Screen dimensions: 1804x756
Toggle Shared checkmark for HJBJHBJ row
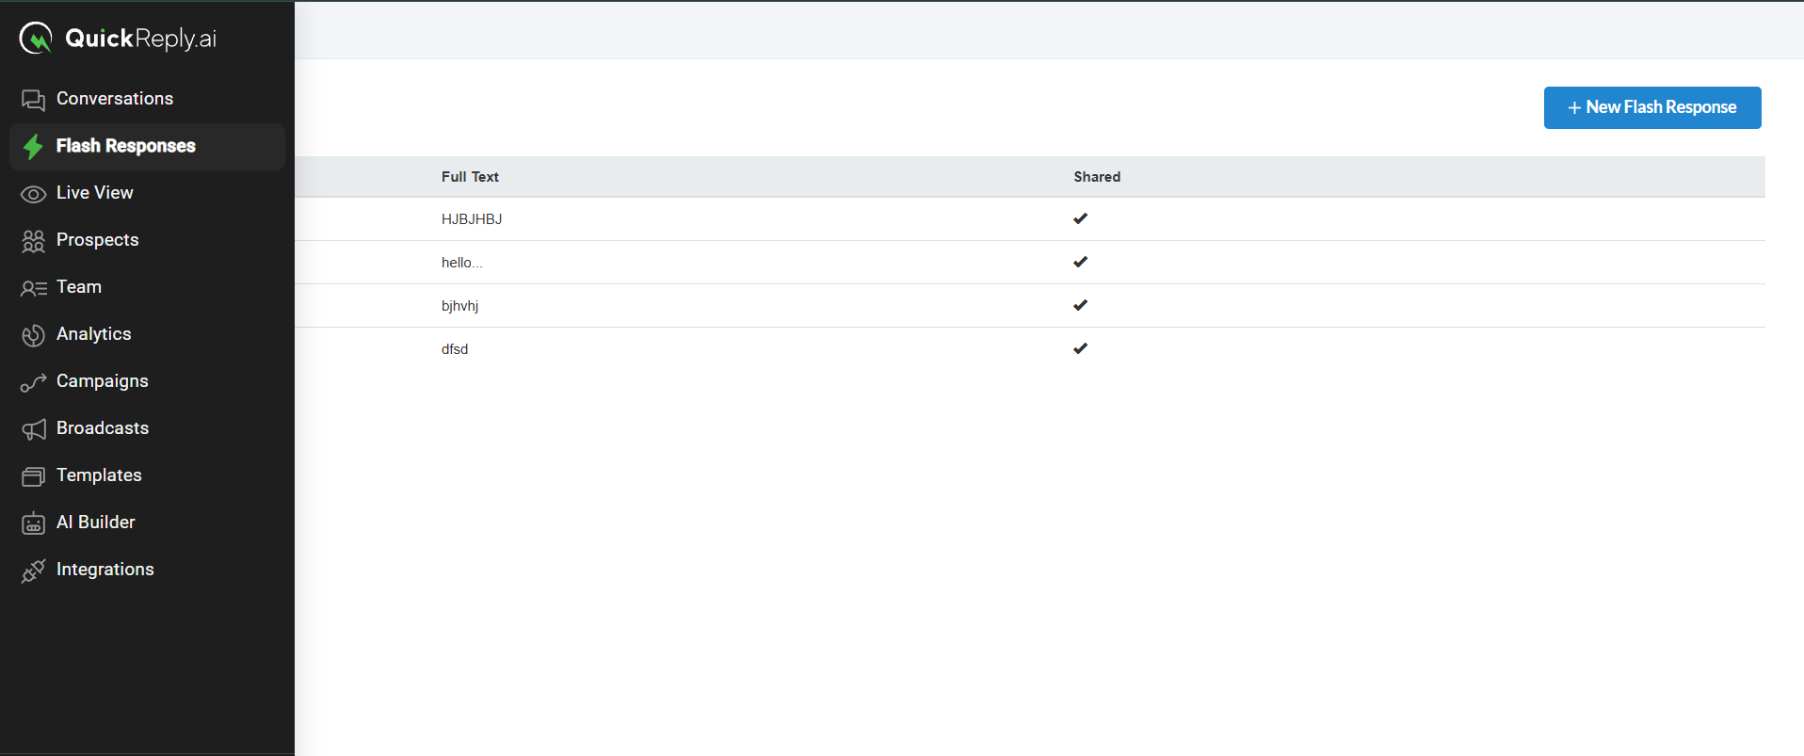pos(1080,218)
